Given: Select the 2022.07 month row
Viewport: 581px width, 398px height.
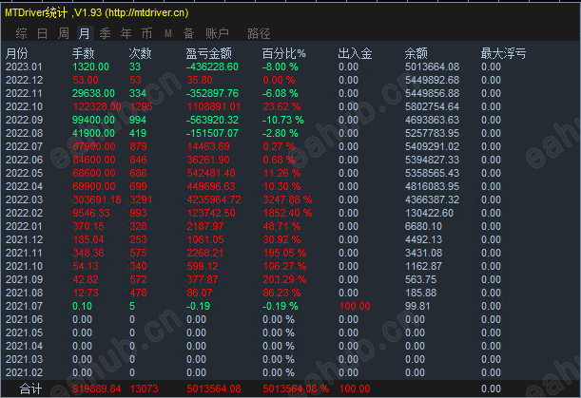Looking at the screenshot, I should [291, 146].
